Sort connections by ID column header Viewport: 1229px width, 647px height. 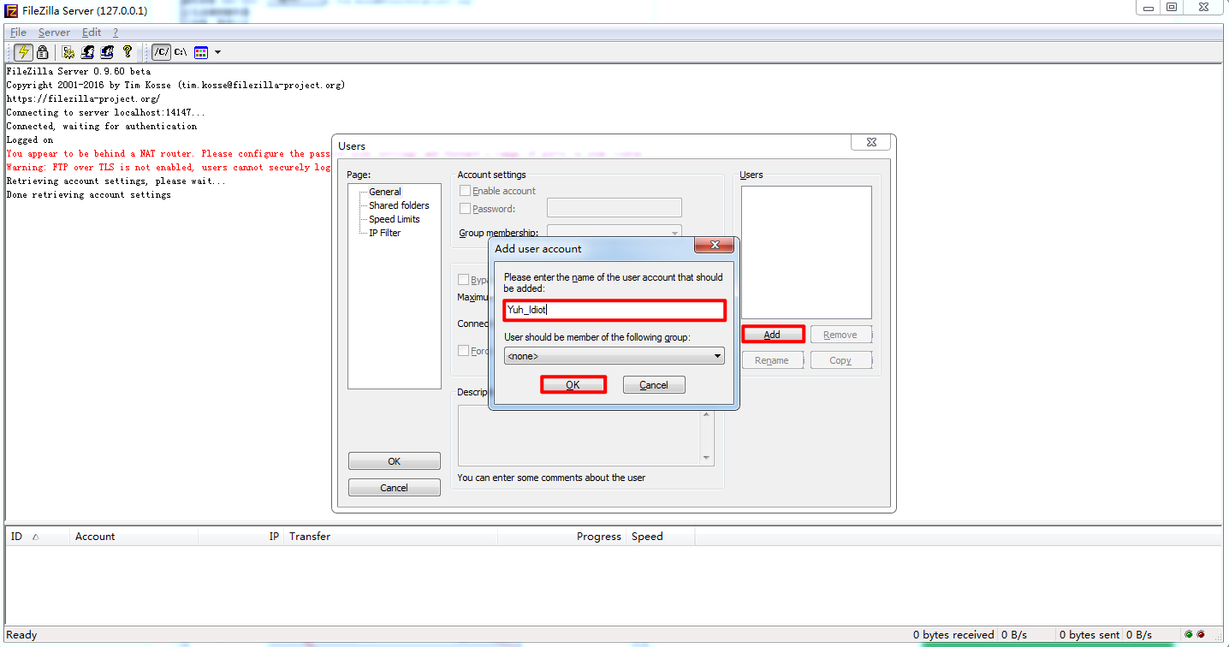[x=37, y=537]
